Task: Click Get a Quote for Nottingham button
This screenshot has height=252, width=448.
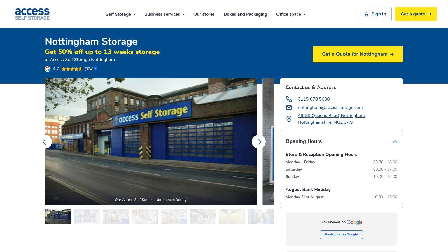Action: [x=358, y=54]
